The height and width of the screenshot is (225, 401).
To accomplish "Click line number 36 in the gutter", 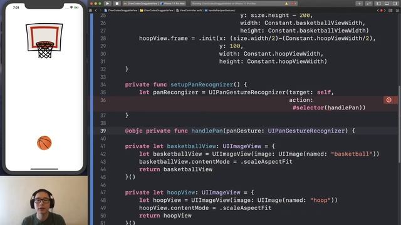I will pyautogui.click(x=103, y=100).
